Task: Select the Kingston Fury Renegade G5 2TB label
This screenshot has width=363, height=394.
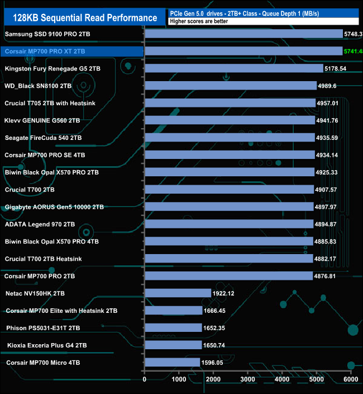Action: click(x=52, y=69)
